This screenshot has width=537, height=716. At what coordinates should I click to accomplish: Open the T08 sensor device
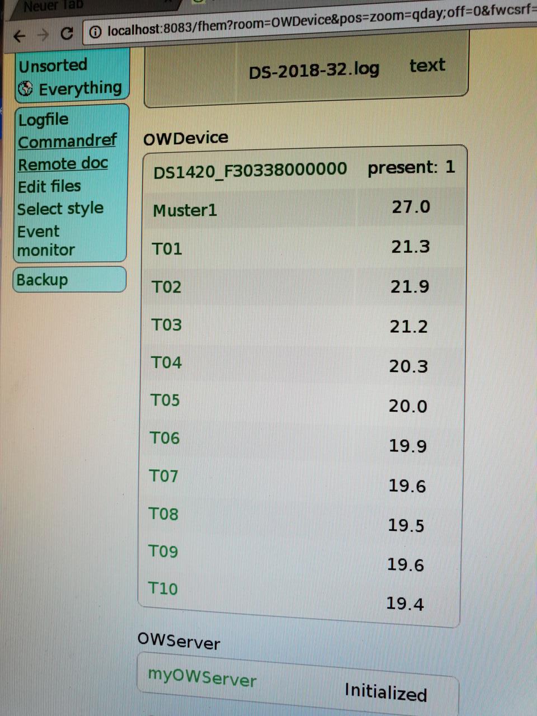(x=163, y=514)
